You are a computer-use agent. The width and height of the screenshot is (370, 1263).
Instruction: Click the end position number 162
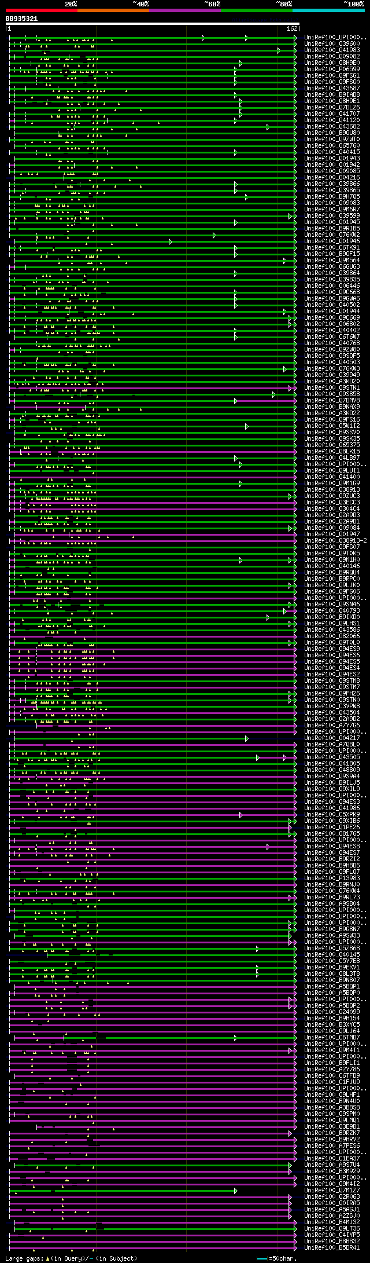click(292, 28)
